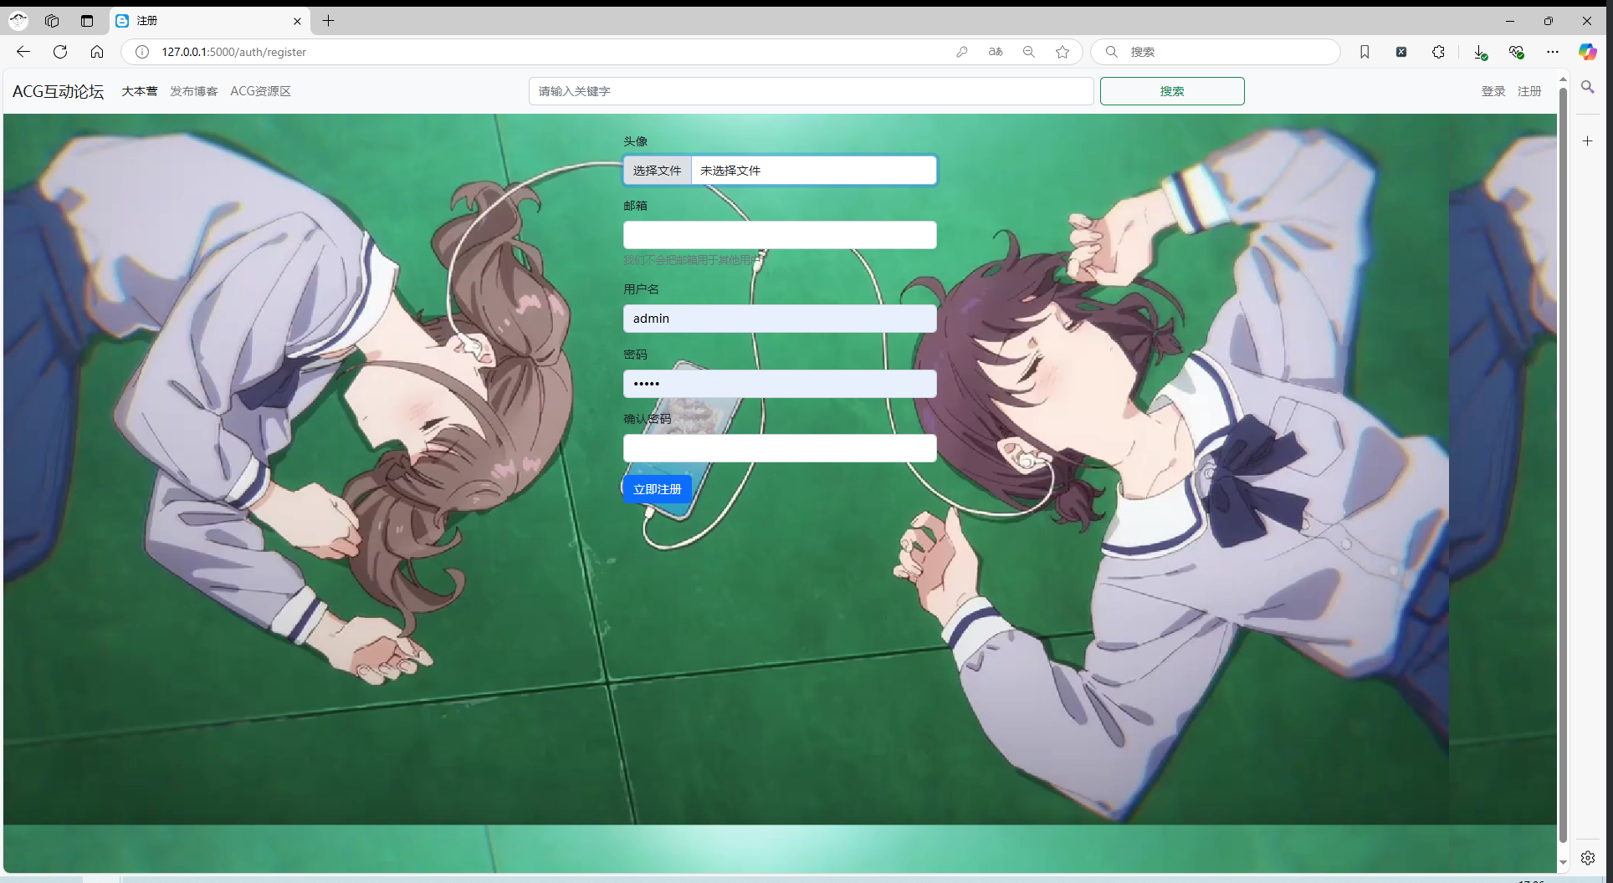Click the translate page icon
The image size is (1613, 883).
996,52
